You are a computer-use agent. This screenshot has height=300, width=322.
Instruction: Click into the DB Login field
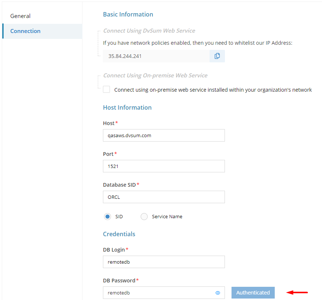pyautogui.click(x=164, y=262)
